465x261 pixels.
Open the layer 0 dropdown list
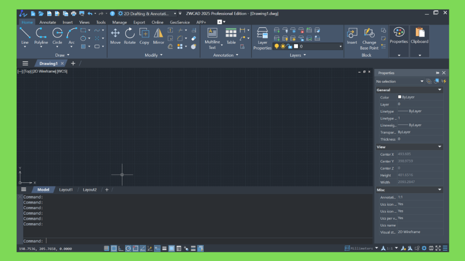point(340,47)
